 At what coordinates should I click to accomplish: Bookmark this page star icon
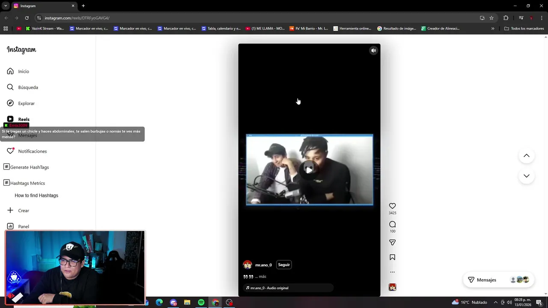click(491, 18)
